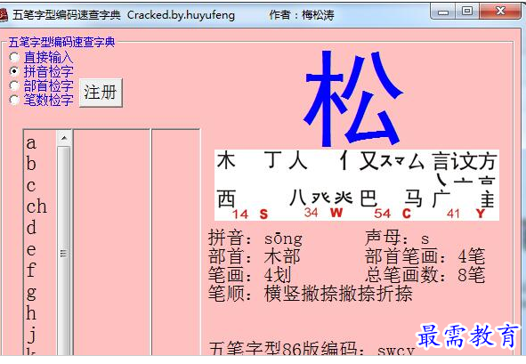Click the 部首 value 木部
526x364 pixels.
(x=282, y=256)
